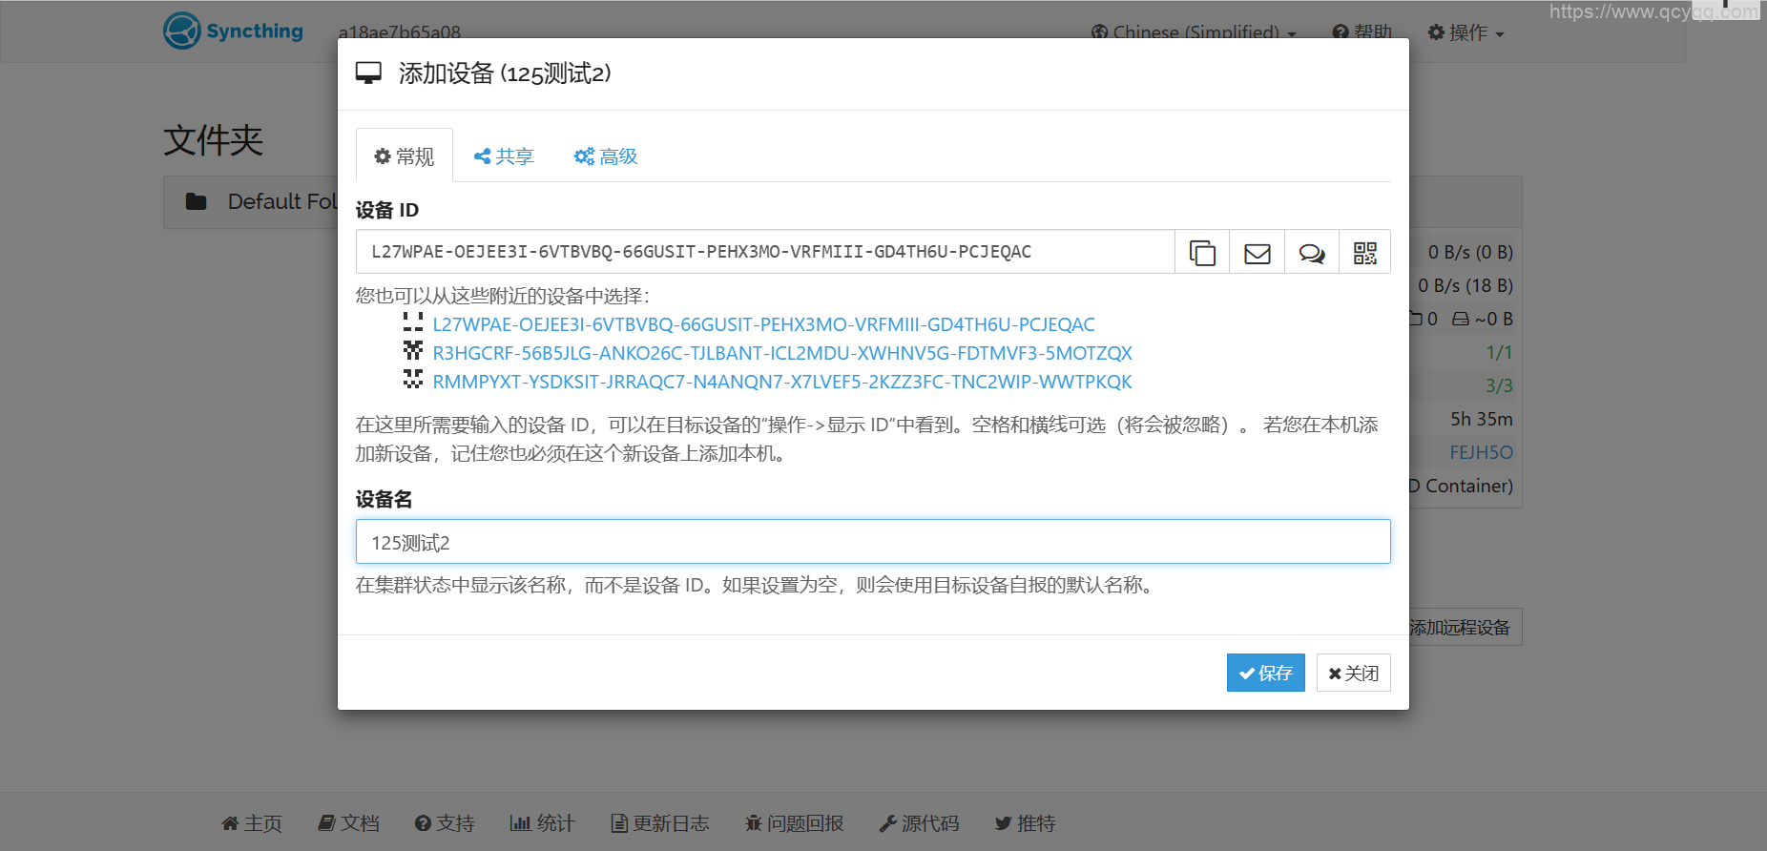Viewport: 1767px width, 851px height.
Task: Click identicon beside the L27WPAE device
Action: tap(413, 322)
